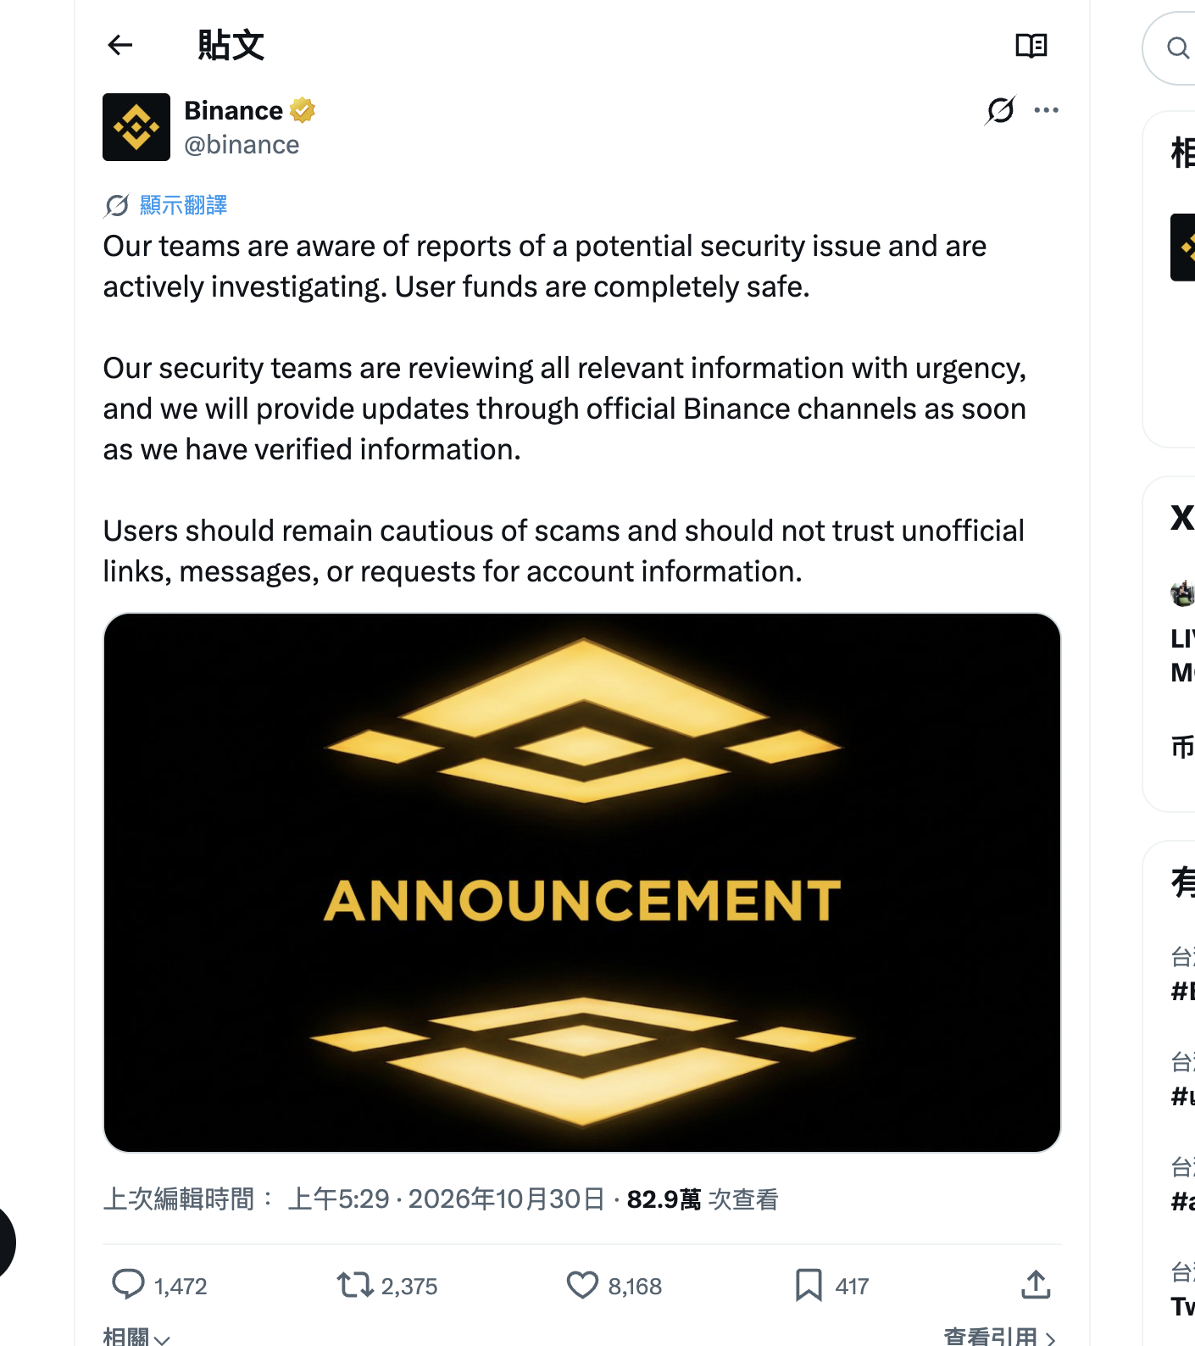Screen dimensions: 1195x1346
Task: Bookmark this post
Action: click(809, 1285)
